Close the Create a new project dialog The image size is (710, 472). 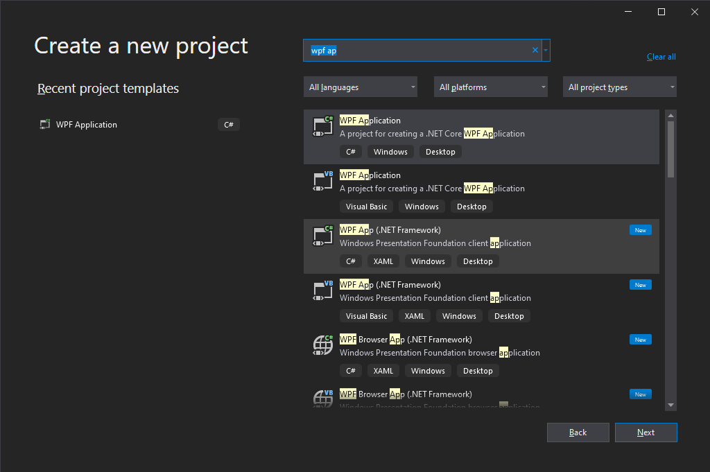pos(695,12)
